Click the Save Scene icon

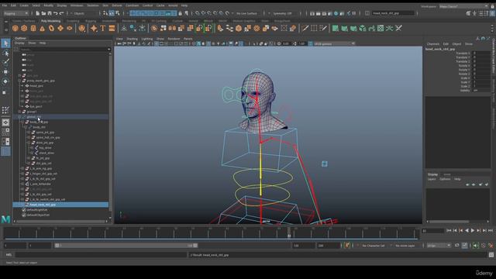[x=50, y=13]
